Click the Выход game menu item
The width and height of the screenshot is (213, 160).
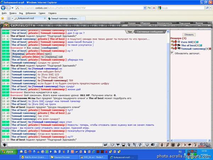coord(199,23)
